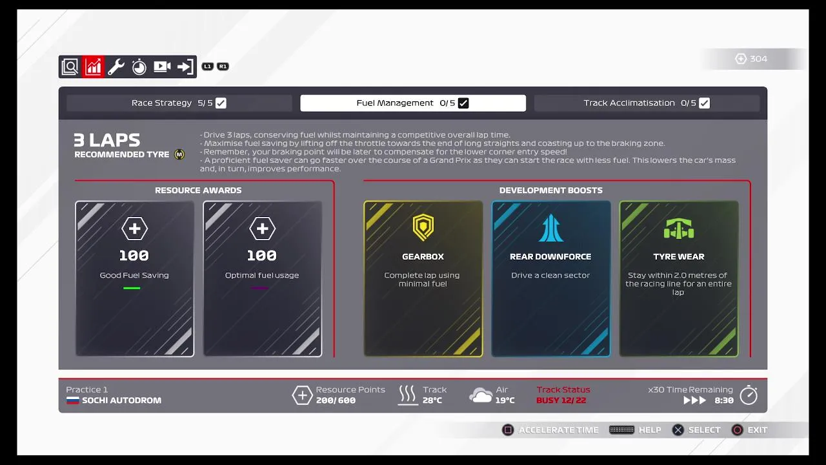Select the Rear Downforce boost card
Screen dimensions: 826x465
pos(550,279)
